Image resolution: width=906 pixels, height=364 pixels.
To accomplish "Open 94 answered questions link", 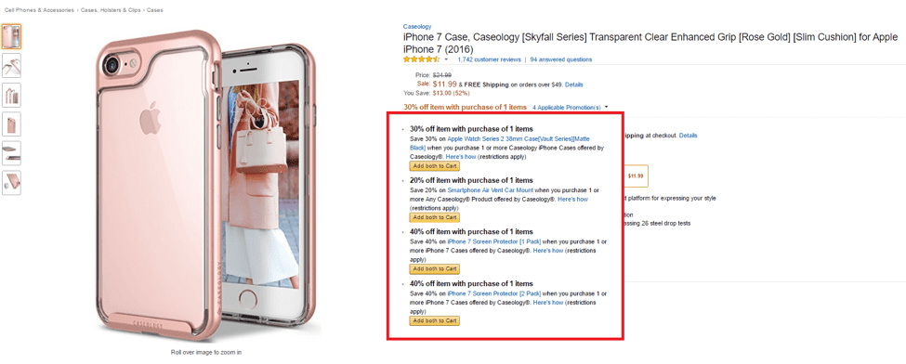I will 560,59.
